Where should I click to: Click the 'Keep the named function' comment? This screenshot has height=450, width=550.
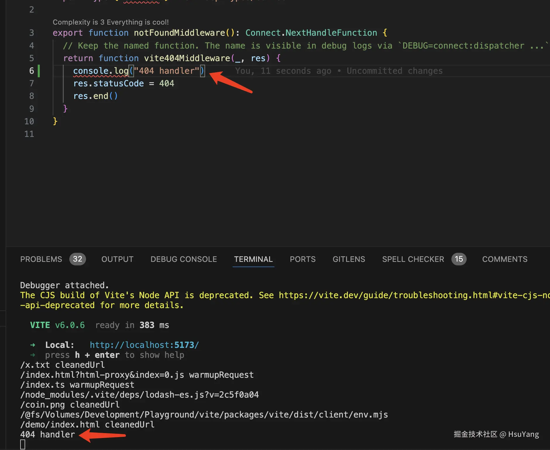pos(306,46)
